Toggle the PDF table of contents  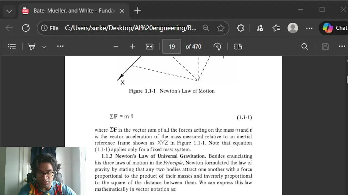tap(12, 47)
